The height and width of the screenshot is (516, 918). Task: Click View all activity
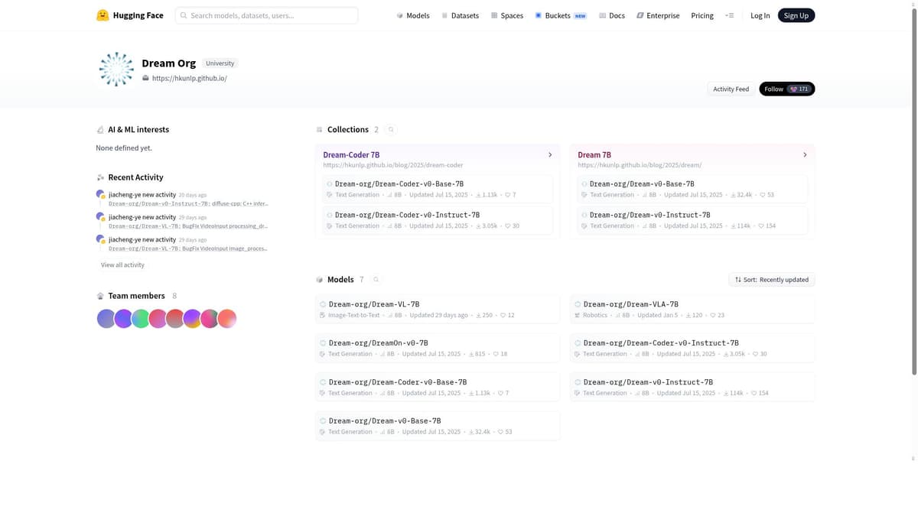[122, 265]
